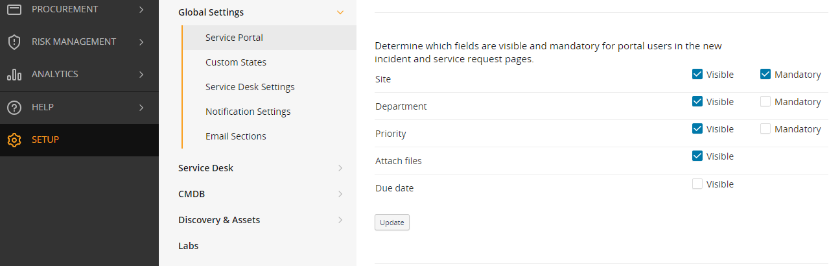The height and width of the screenshot is (266, 829).
Task: Click the Analytics bar chart icon
Action: point(14,75)
